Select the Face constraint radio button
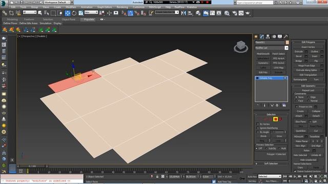 [296, 101]
